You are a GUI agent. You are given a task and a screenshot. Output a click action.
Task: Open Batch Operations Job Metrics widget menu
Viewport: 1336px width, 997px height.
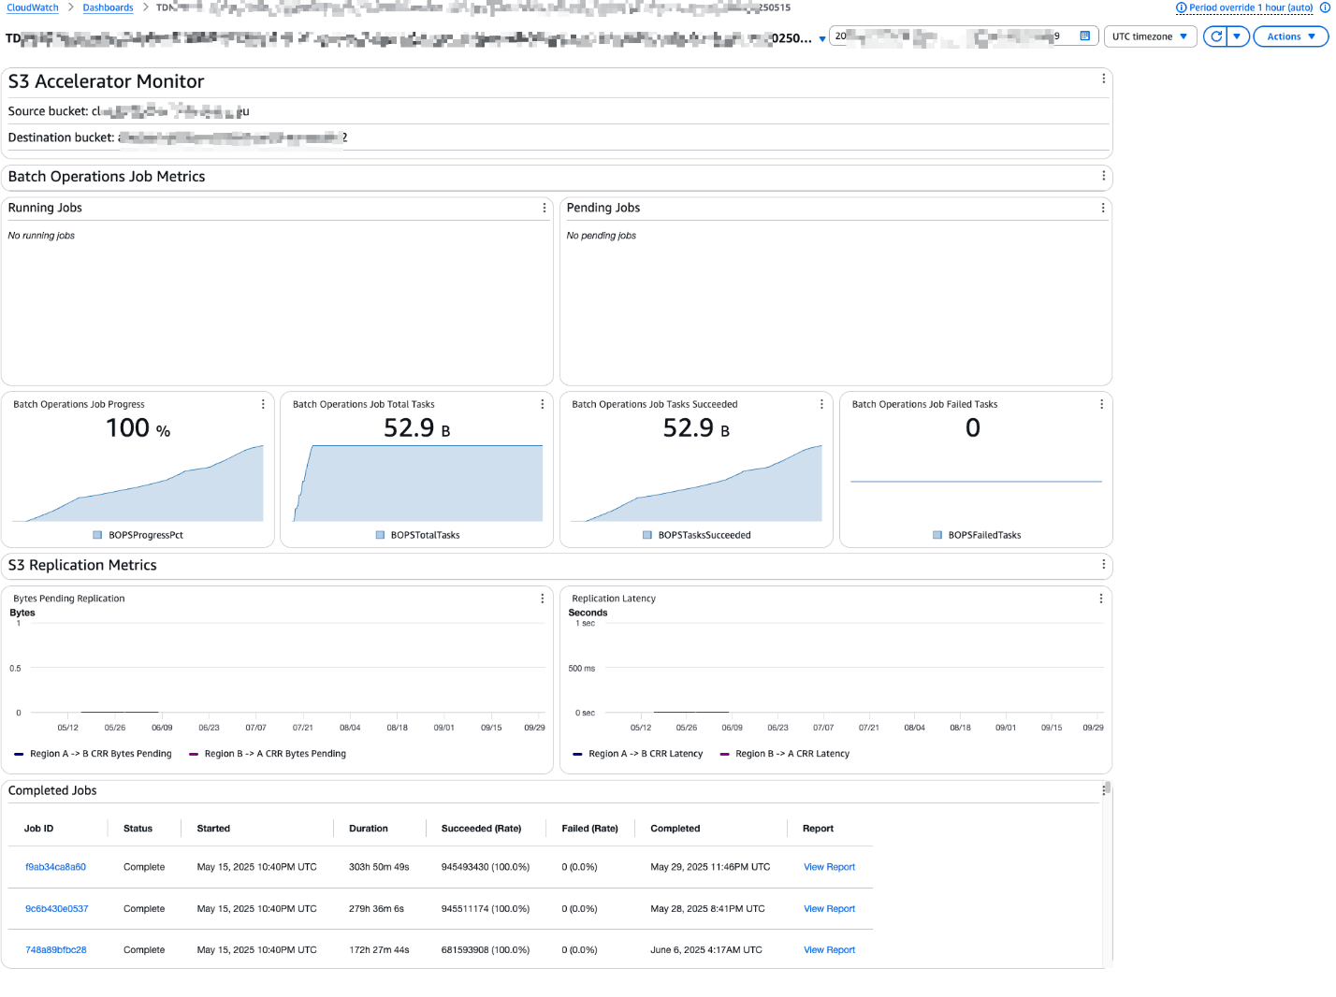pyautogui.click(x=1103, y=176)
